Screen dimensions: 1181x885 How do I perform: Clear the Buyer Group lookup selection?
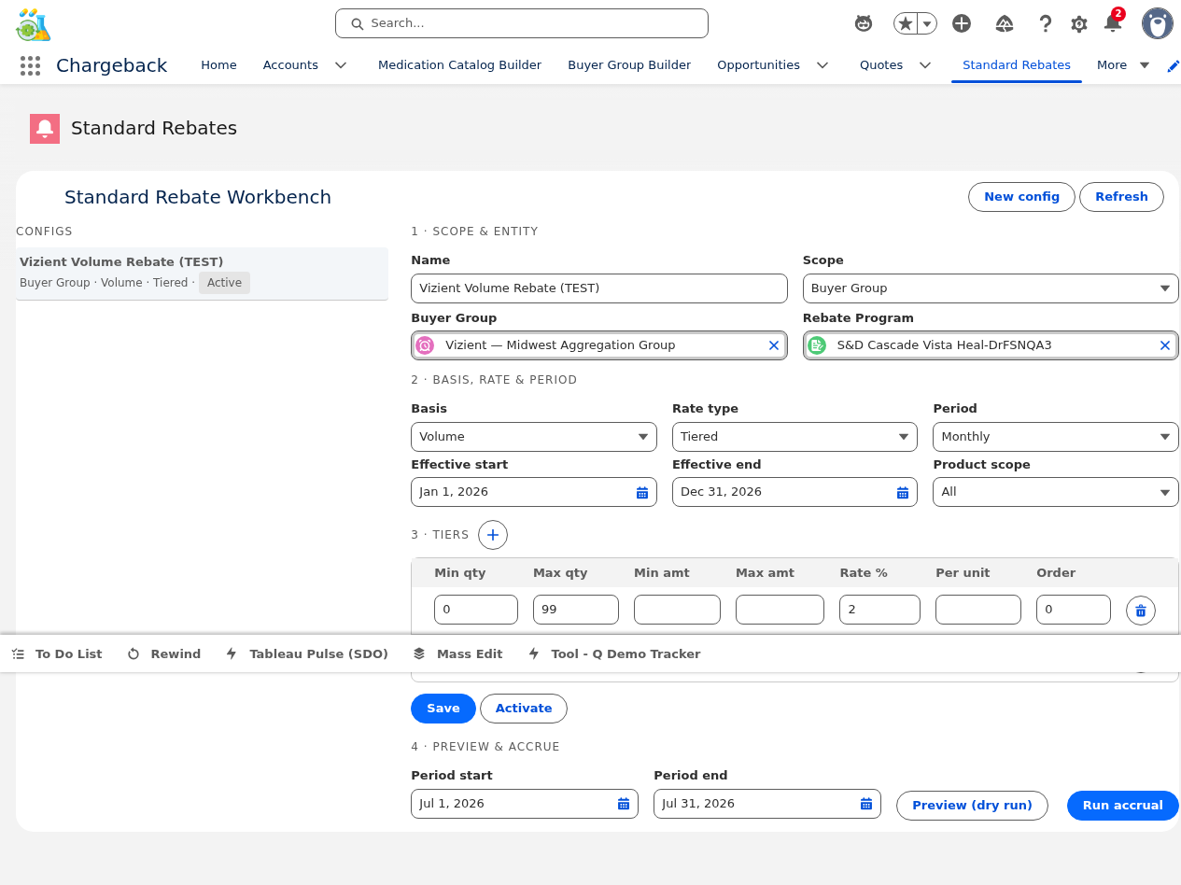(x=773, y=345)
